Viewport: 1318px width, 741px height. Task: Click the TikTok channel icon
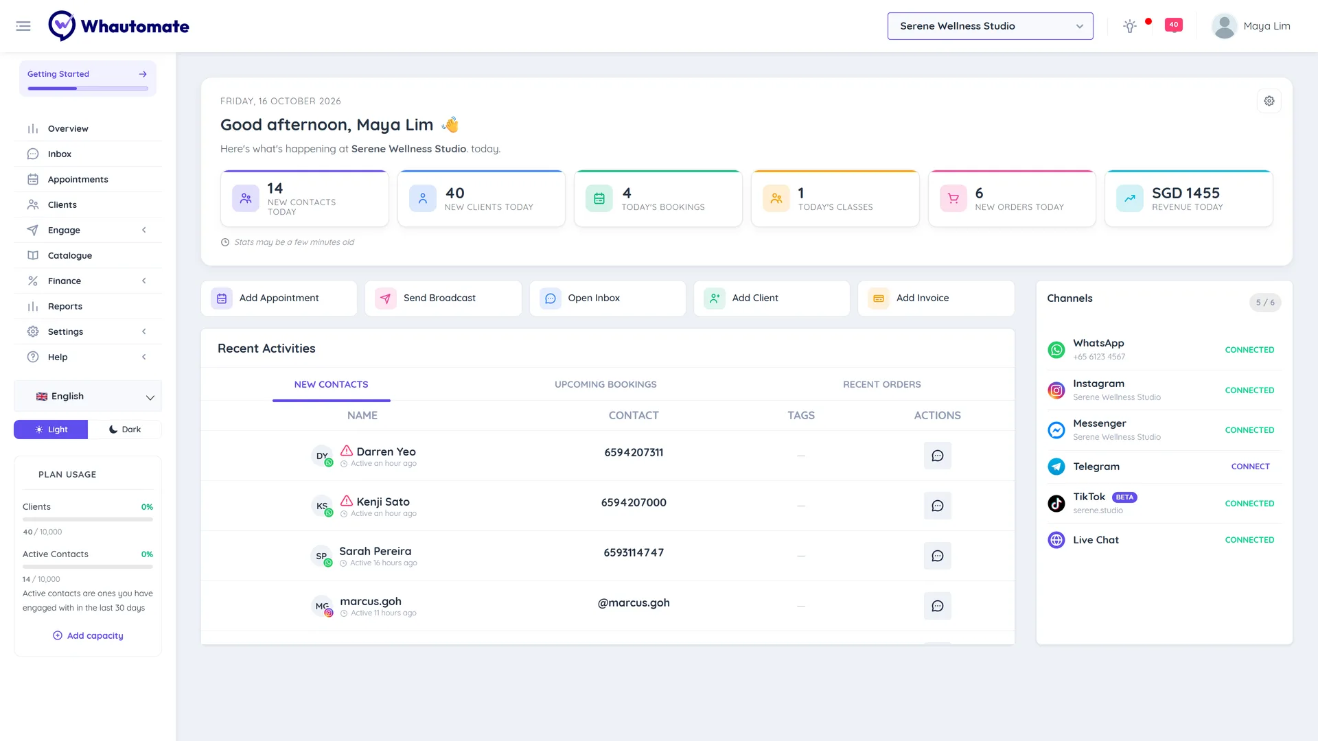pos(1056,504)
